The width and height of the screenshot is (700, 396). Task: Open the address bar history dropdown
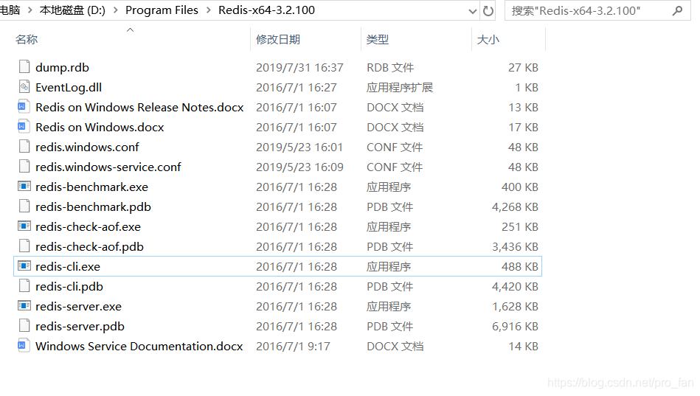[x=473, y=11]
